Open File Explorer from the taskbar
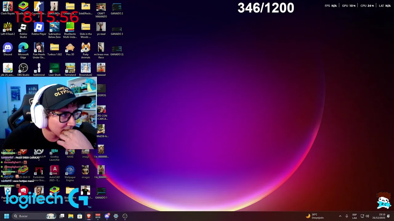Viewport: 394px width, 221px height. [71, 216]
